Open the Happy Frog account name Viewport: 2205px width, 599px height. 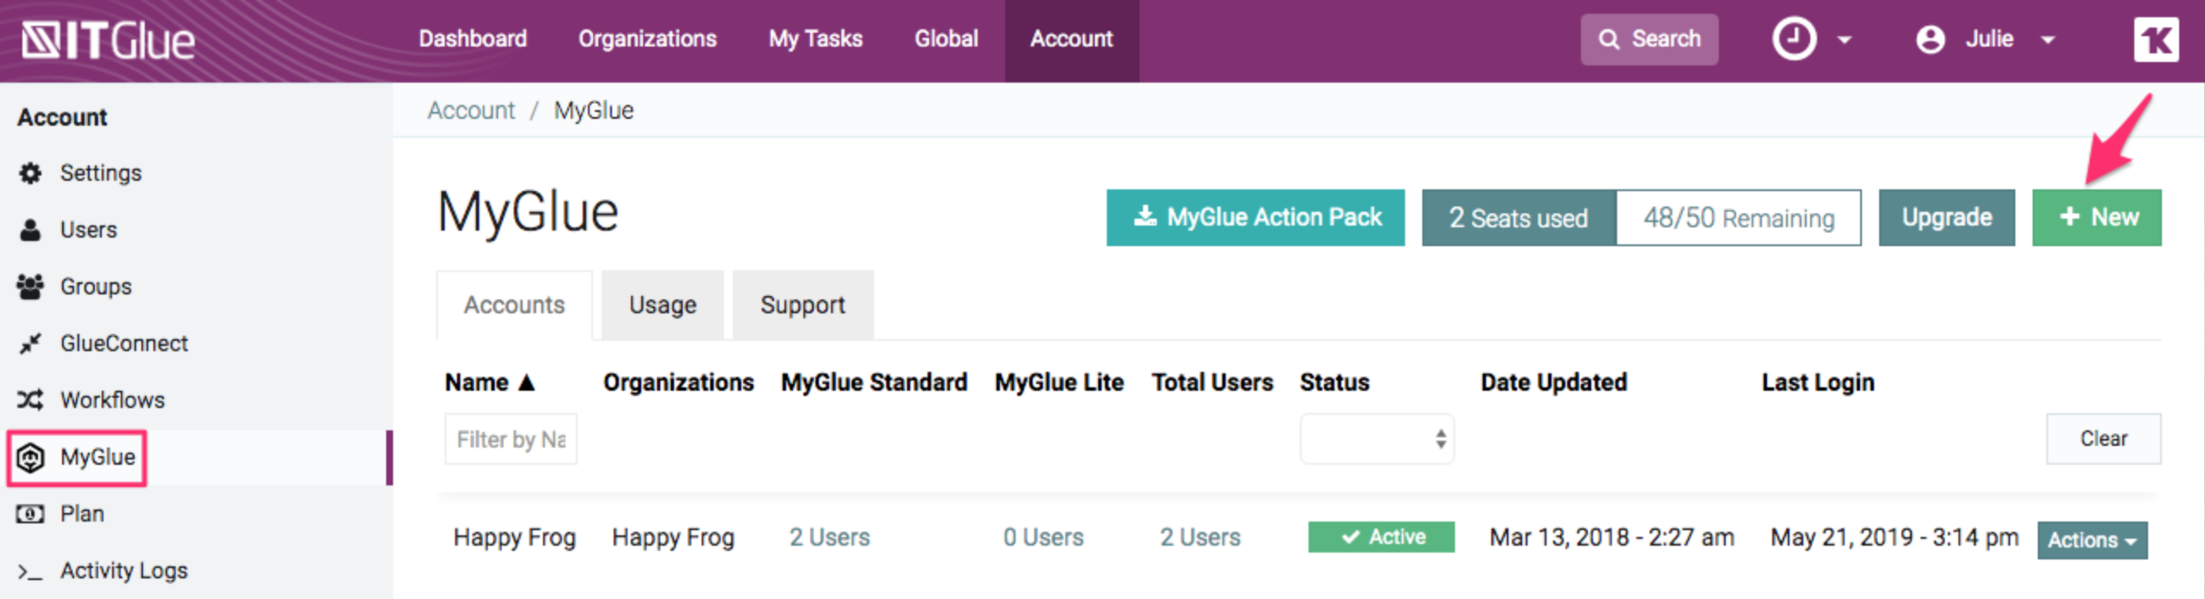click(515, 538)
